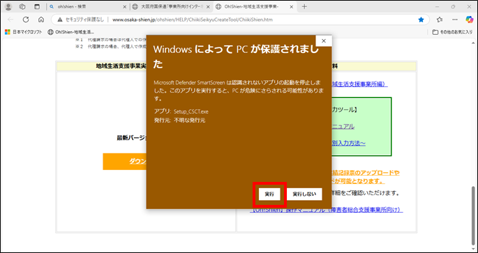Open the 別入力方法〜 link
Viewport: 478px width, 253px height.
pos(348,143)
